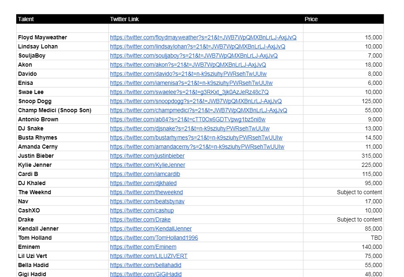The image size is (404, 277).
Task: Open Davido's Twitter link
Action: (188, 74)
